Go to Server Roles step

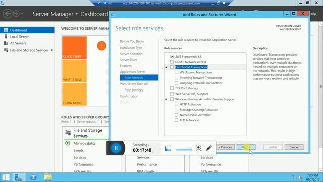click(x=129, y=60)
